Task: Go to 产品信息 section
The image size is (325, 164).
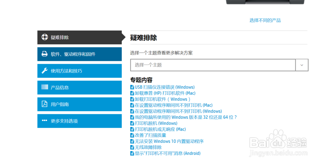Action: (80, 88)
